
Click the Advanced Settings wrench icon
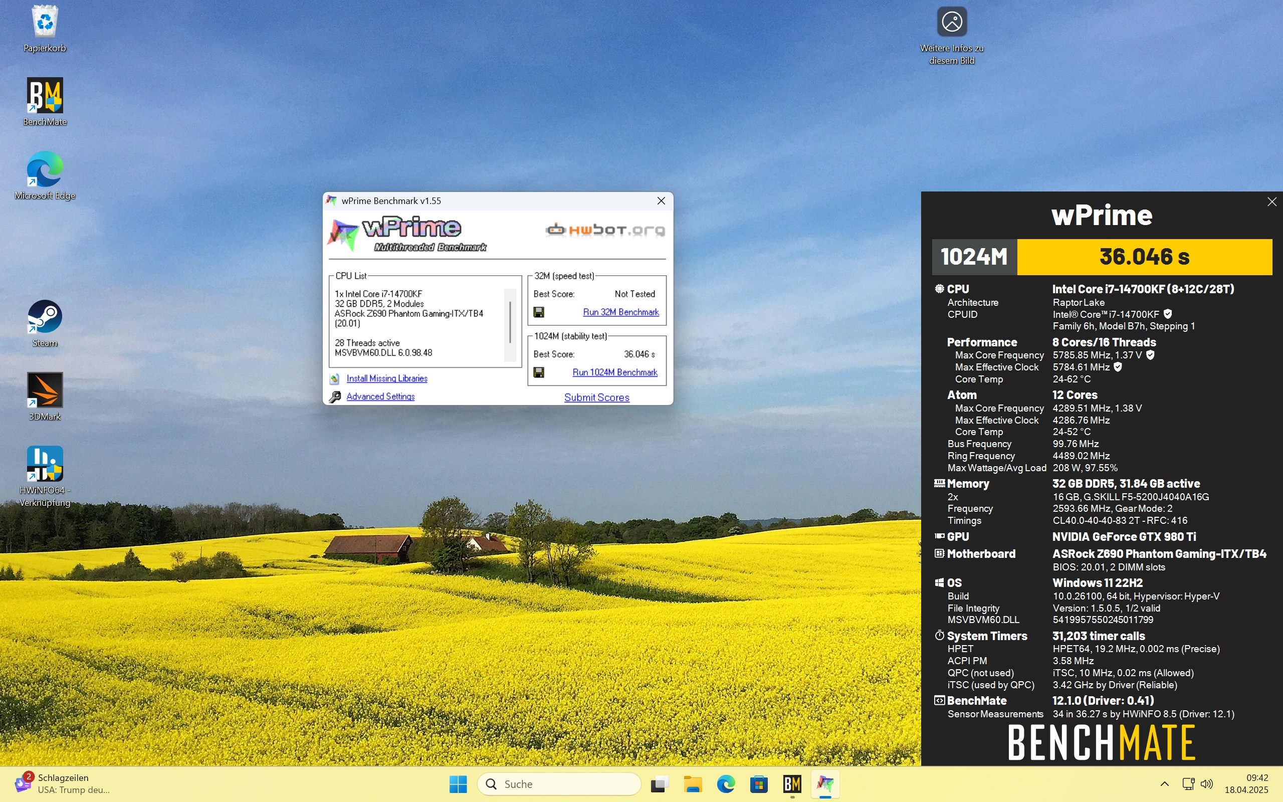click(335, 397)
